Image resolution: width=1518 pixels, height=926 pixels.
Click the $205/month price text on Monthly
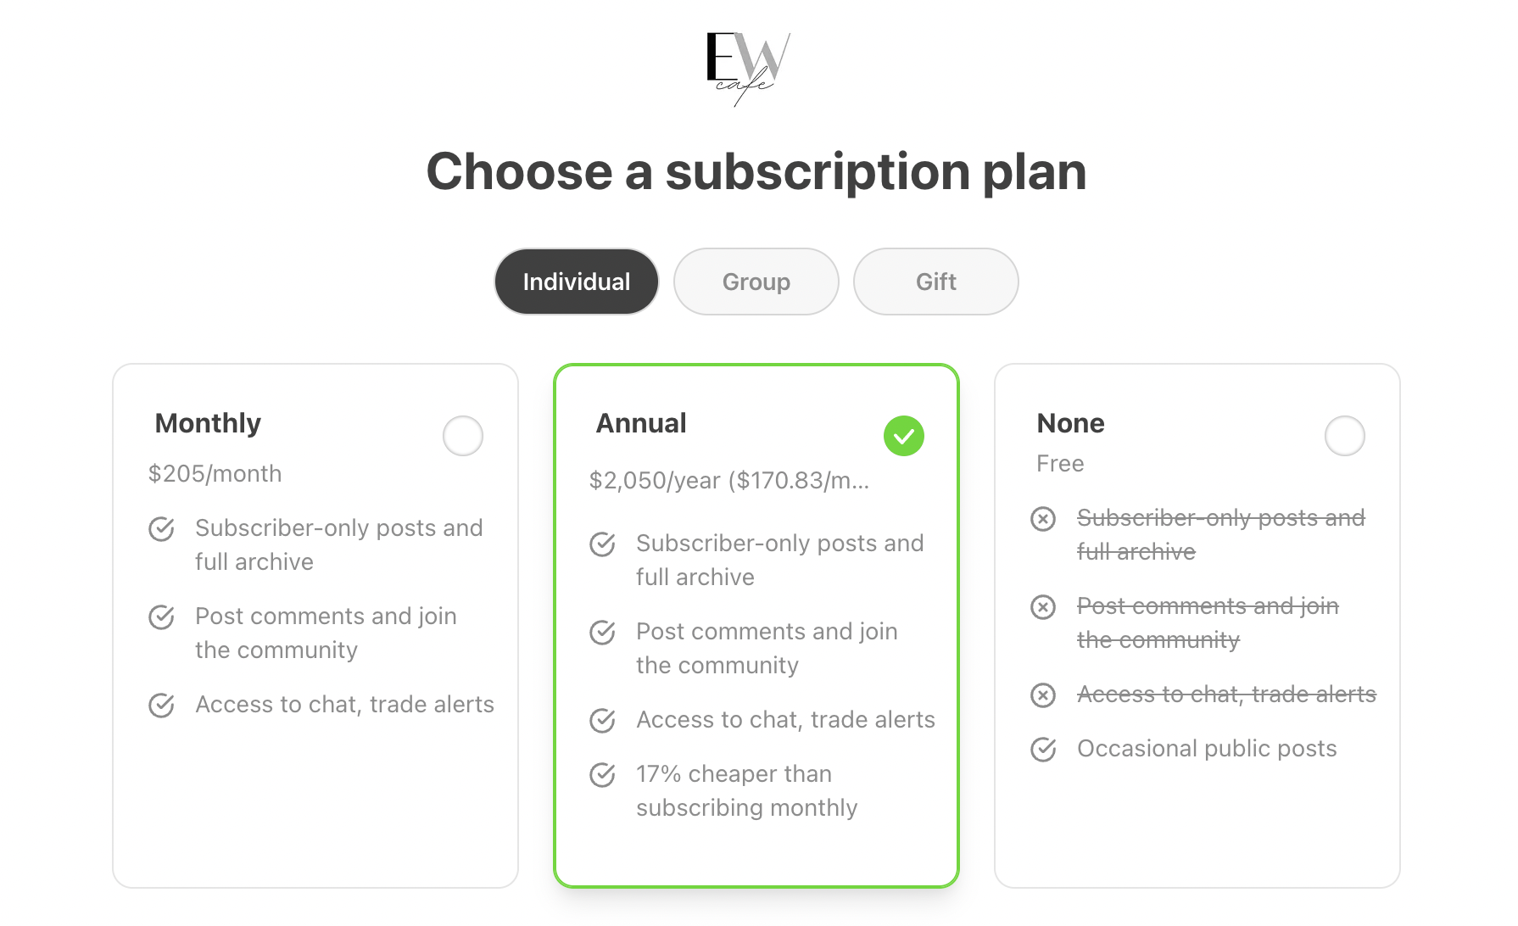coord(215,473)
